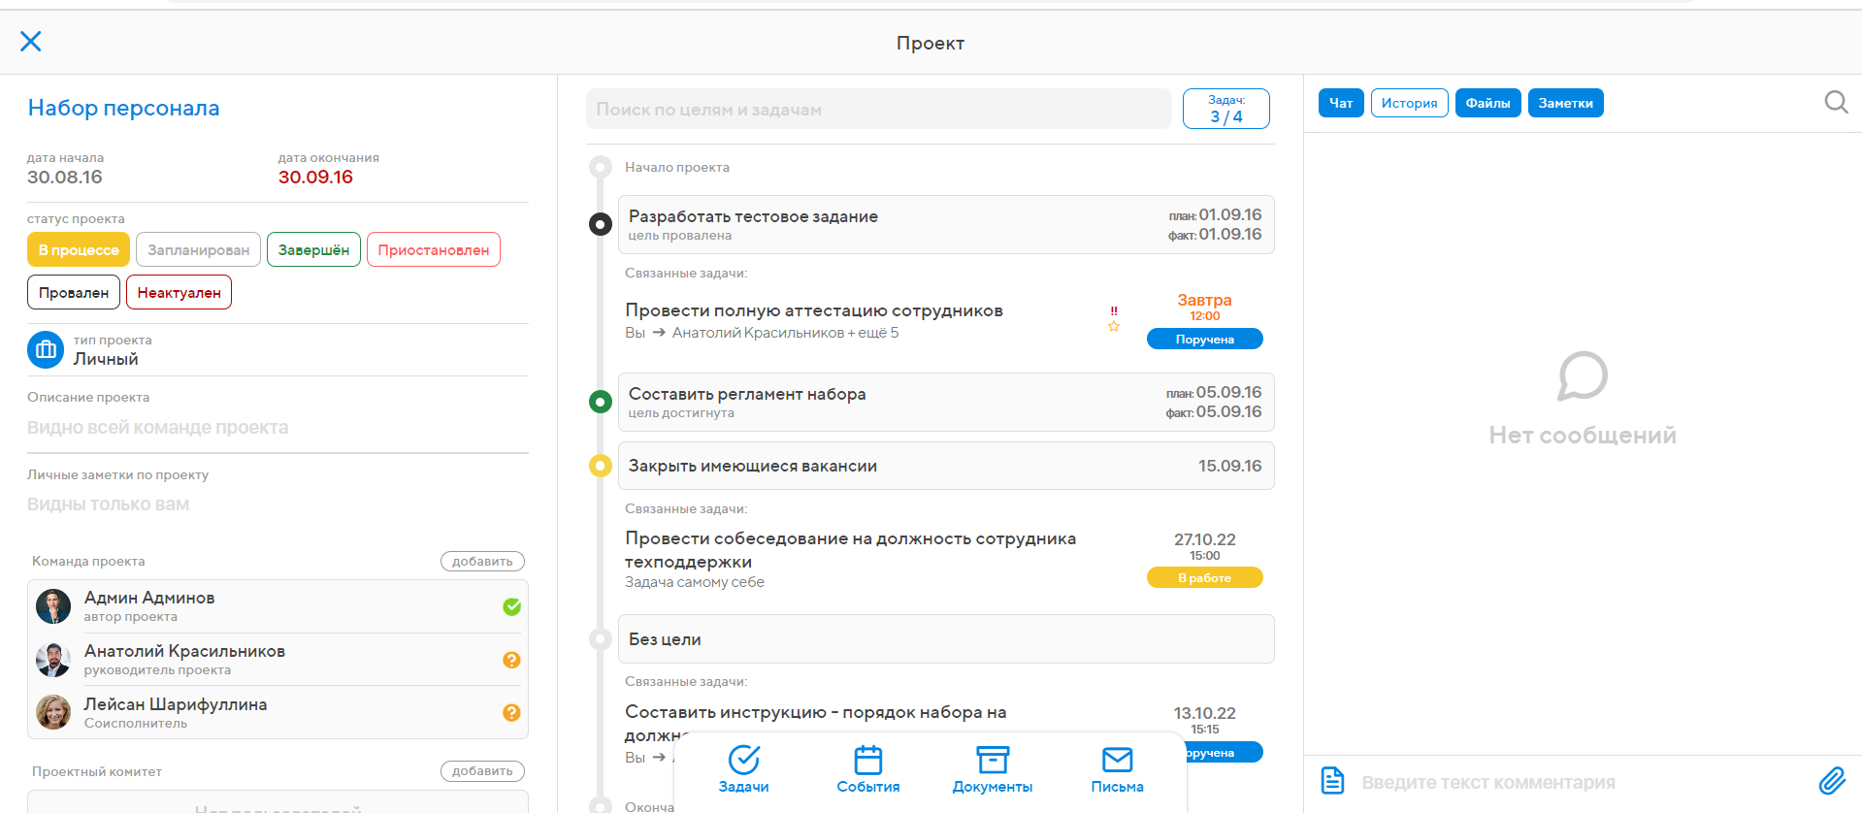Set project status to Запланирован
Screen dimensions: 1862x813
tap(198, 249)
